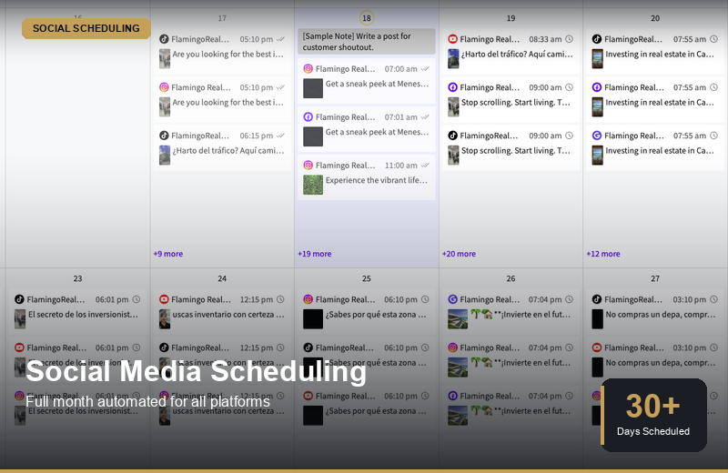This screenshot has width=728, height=473.
Task: Open the 'Experience the vibrant life' post thumbnail
Action: [313, 185]
